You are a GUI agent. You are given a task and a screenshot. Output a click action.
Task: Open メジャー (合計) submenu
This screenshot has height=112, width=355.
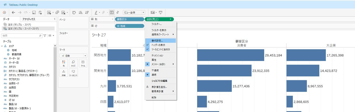pos(161,64)
